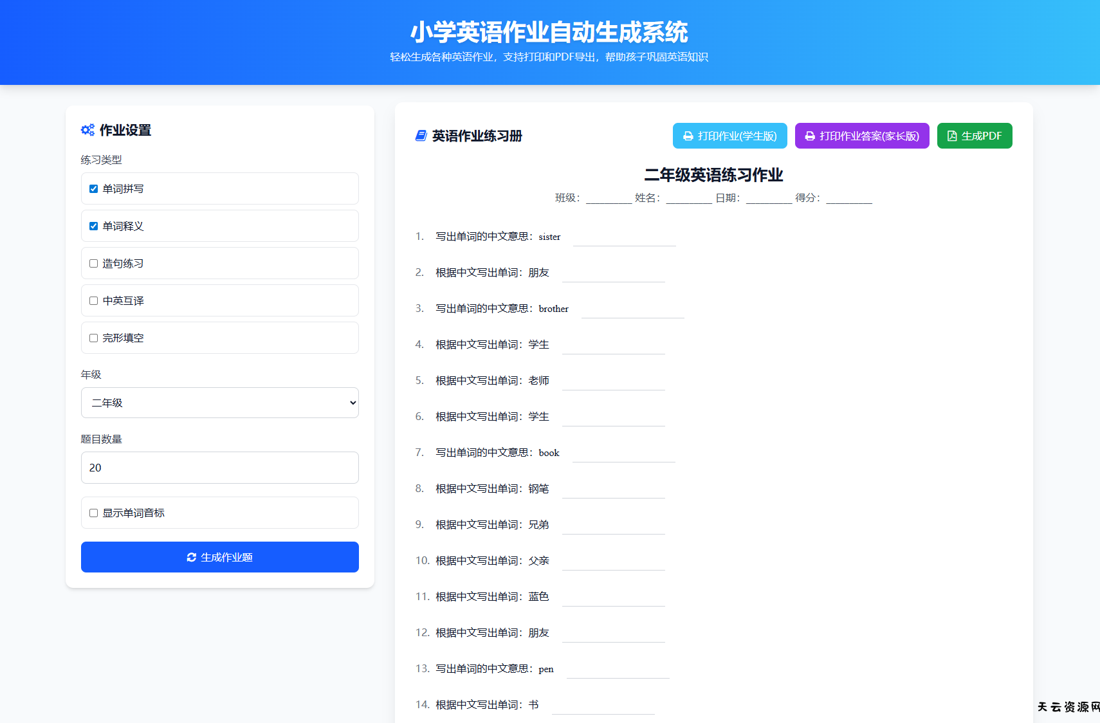Uncheck the 单词拼写 option
1100x723 pixels.
(93, 188)
